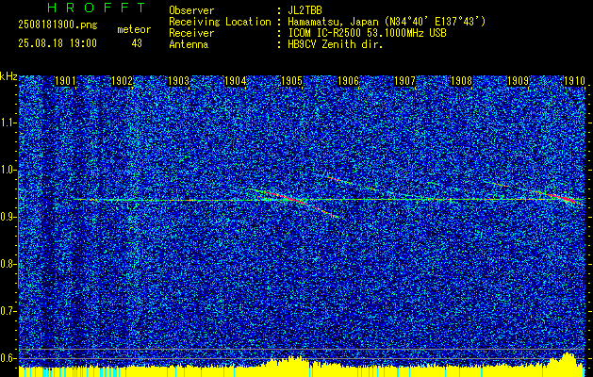Click the faint green echo trace near 1906

click(352, 183)
